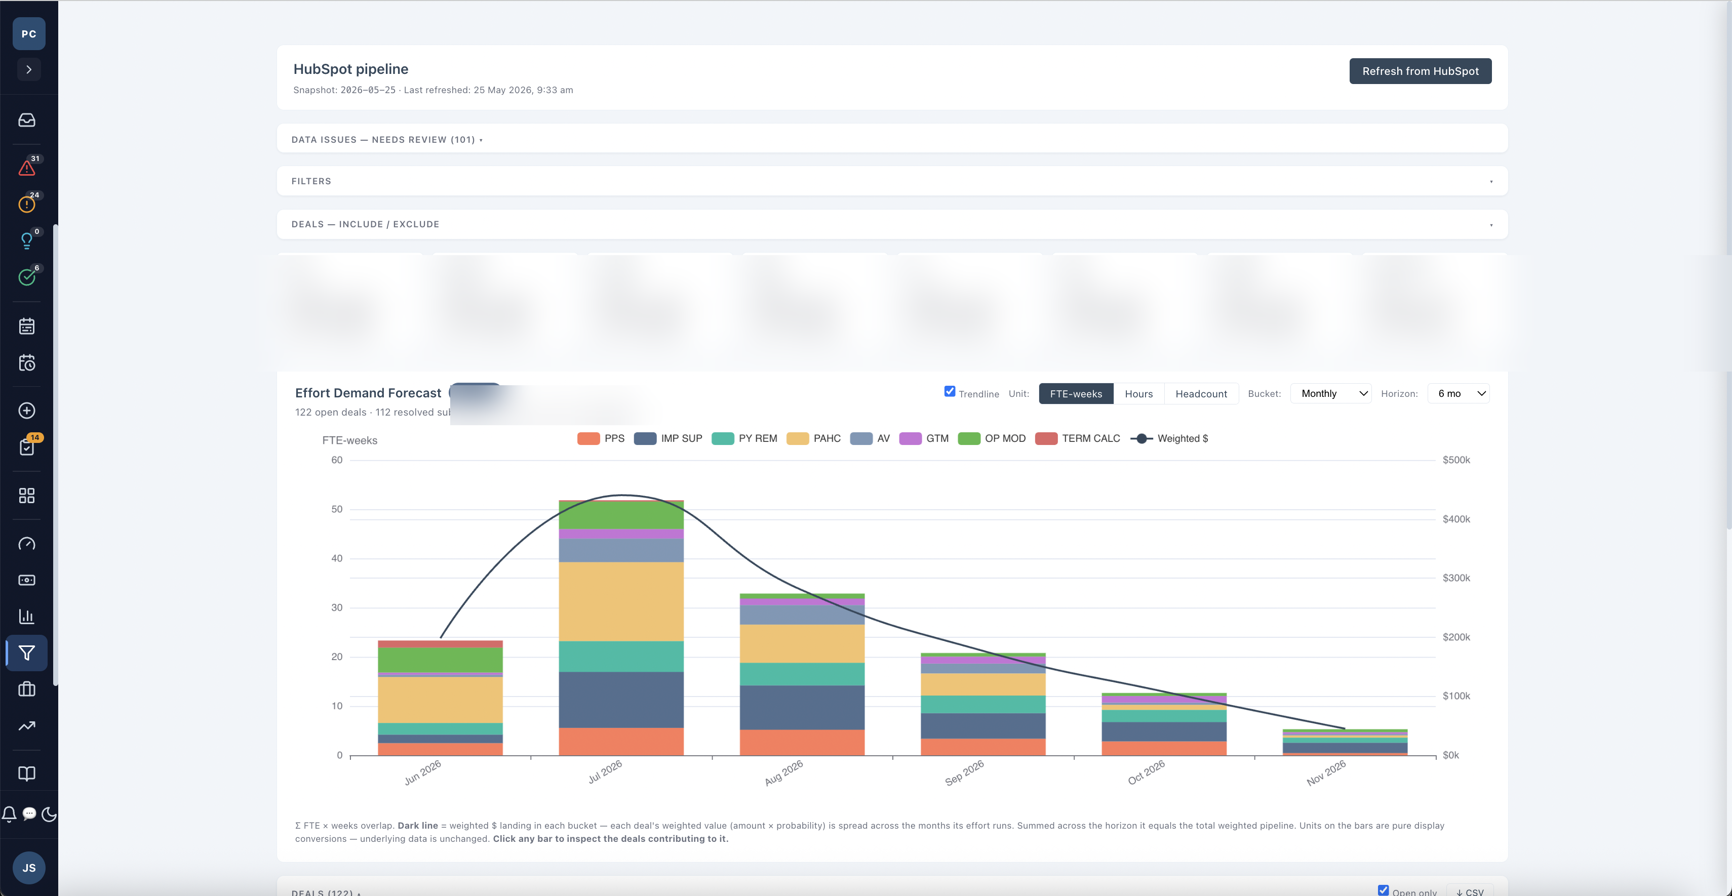Image resolution: width=1732 pixels, height=896 pixels.
Task: Open the calendar icon in sidebar
Action: point(27,326)
